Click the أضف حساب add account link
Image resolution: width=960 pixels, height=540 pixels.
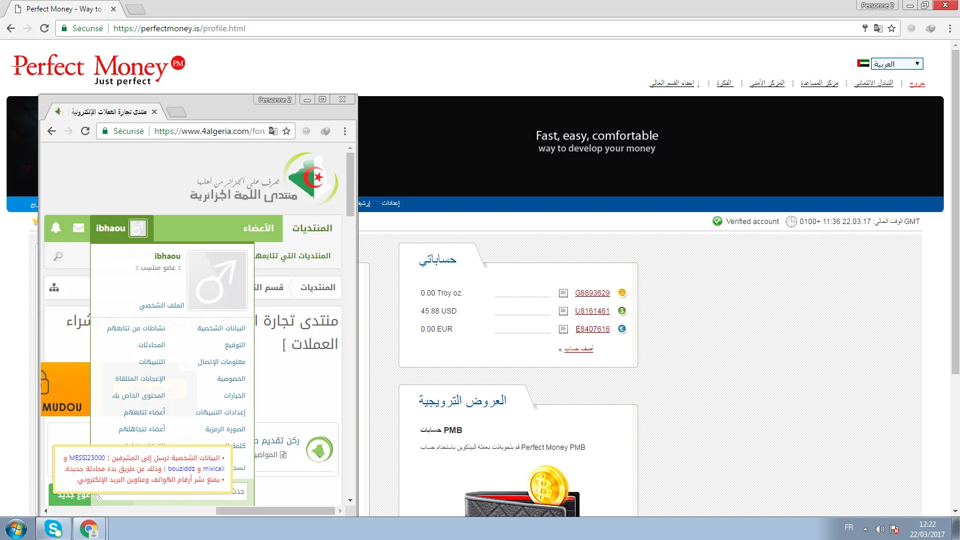579,349
